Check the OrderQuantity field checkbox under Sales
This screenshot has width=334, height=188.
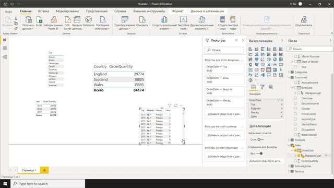(295, 161)
